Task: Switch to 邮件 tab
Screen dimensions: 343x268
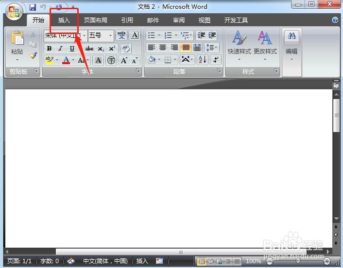Action: tap(153, 20)
